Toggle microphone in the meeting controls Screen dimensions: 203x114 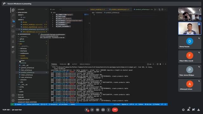pos(87,110)
